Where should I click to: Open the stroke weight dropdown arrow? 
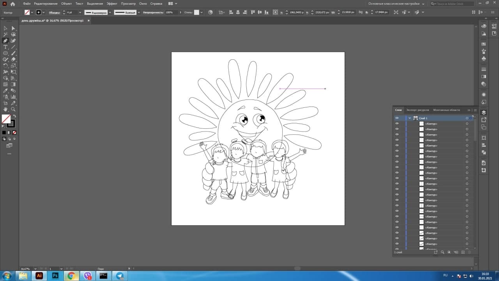click(x=80, y=12)
